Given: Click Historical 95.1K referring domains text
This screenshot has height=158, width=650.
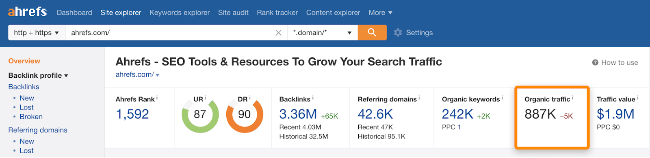Looking at the screenshot, I should [381, 137].
